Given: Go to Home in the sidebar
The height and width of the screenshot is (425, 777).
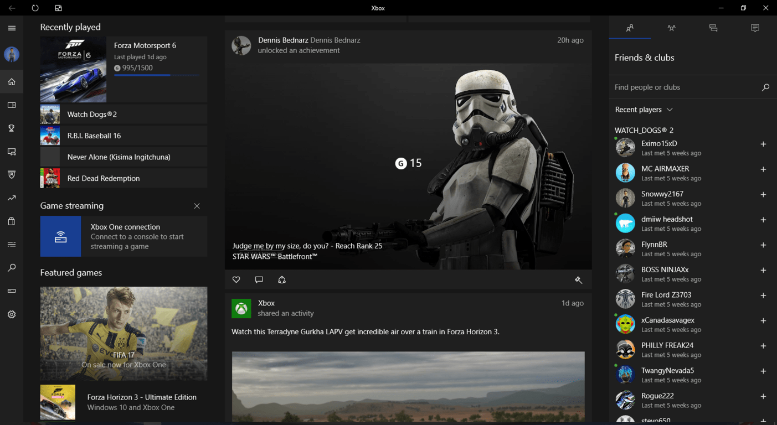Looking at the screenshot, I should [12, 82].
